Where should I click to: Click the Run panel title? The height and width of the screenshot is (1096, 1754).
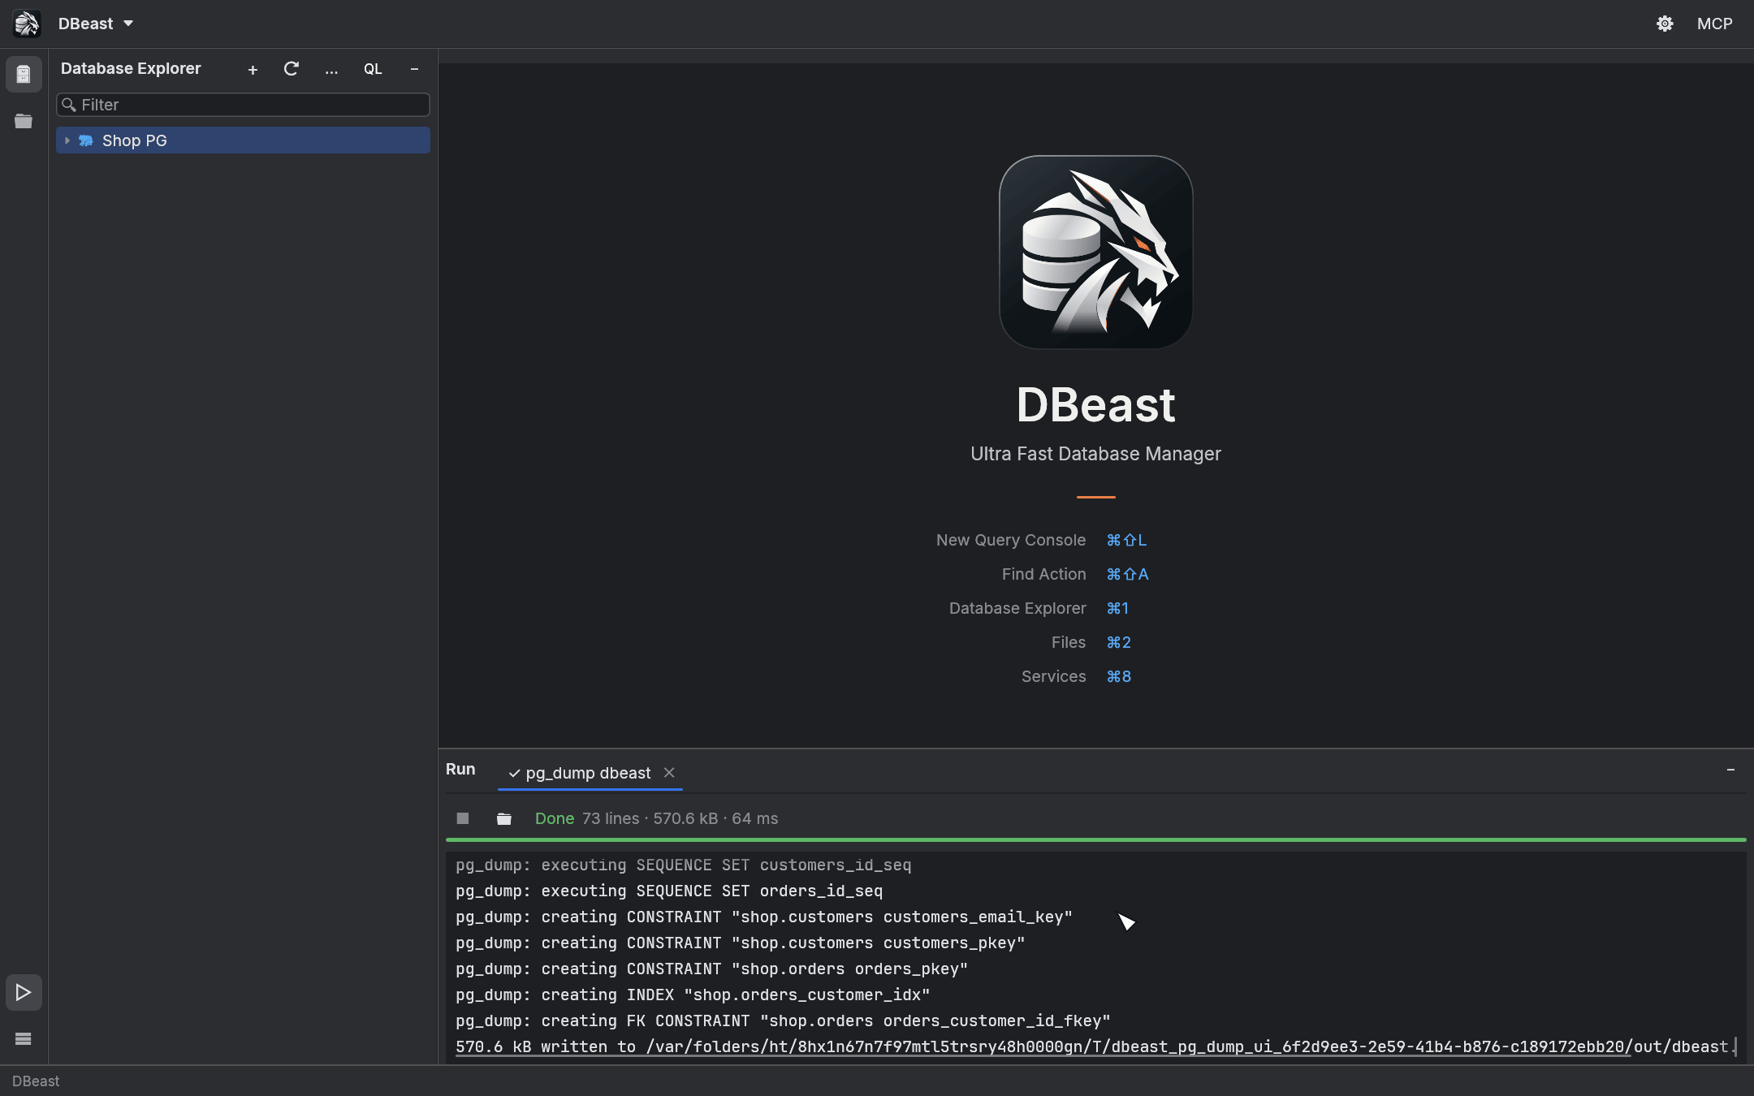tap(460, 769)
